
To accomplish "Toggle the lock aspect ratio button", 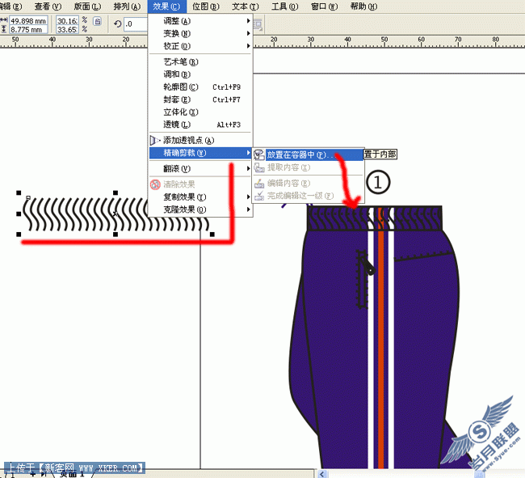I will tap(98, 22).
